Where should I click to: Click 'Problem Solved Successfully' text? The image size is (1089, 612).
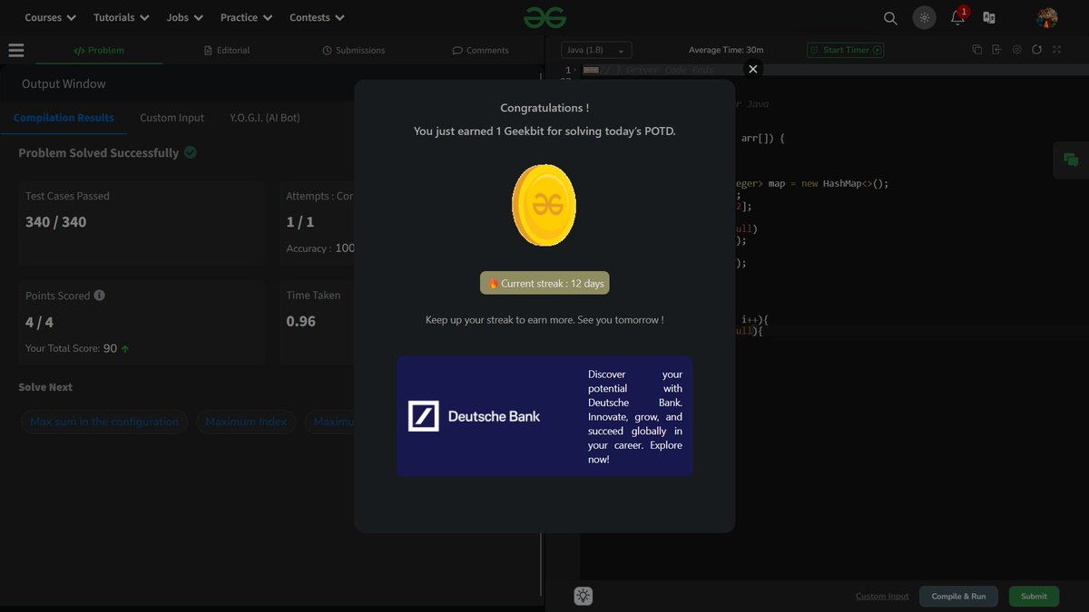point(98,153)
